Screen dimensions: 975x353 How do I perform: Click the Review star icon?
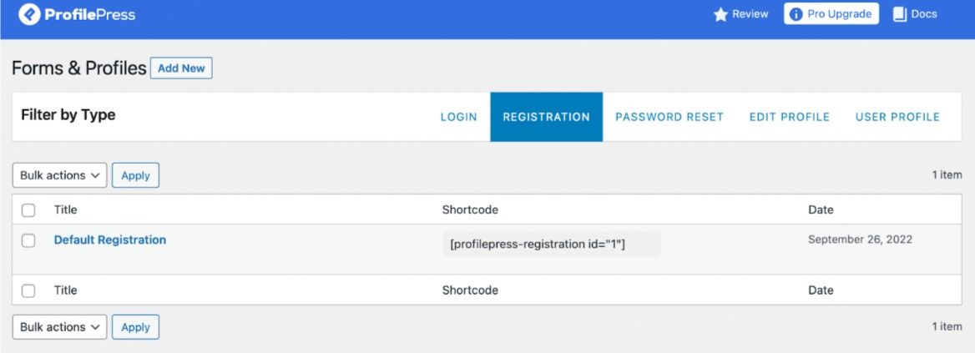click(720, 14)
